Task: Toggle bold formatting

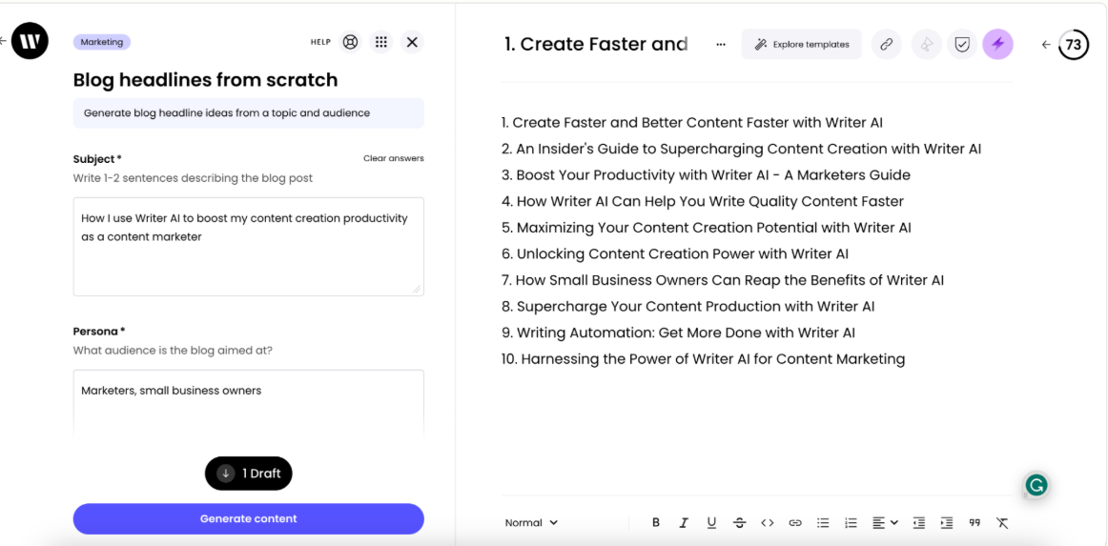Action: tap(656, 523)
